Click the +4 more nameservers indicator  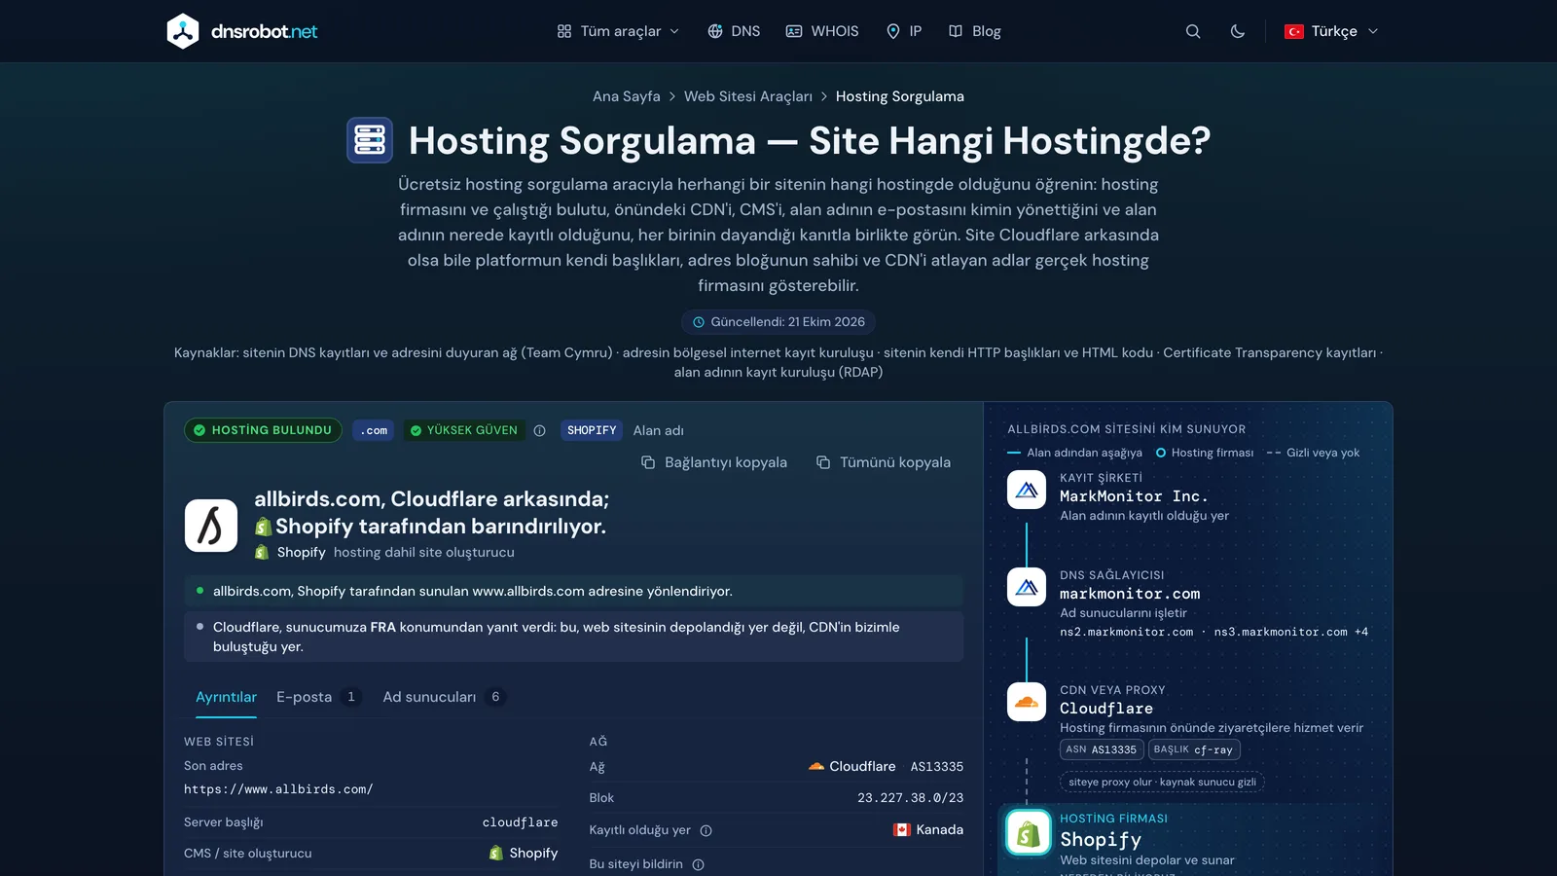[1361, 632]
